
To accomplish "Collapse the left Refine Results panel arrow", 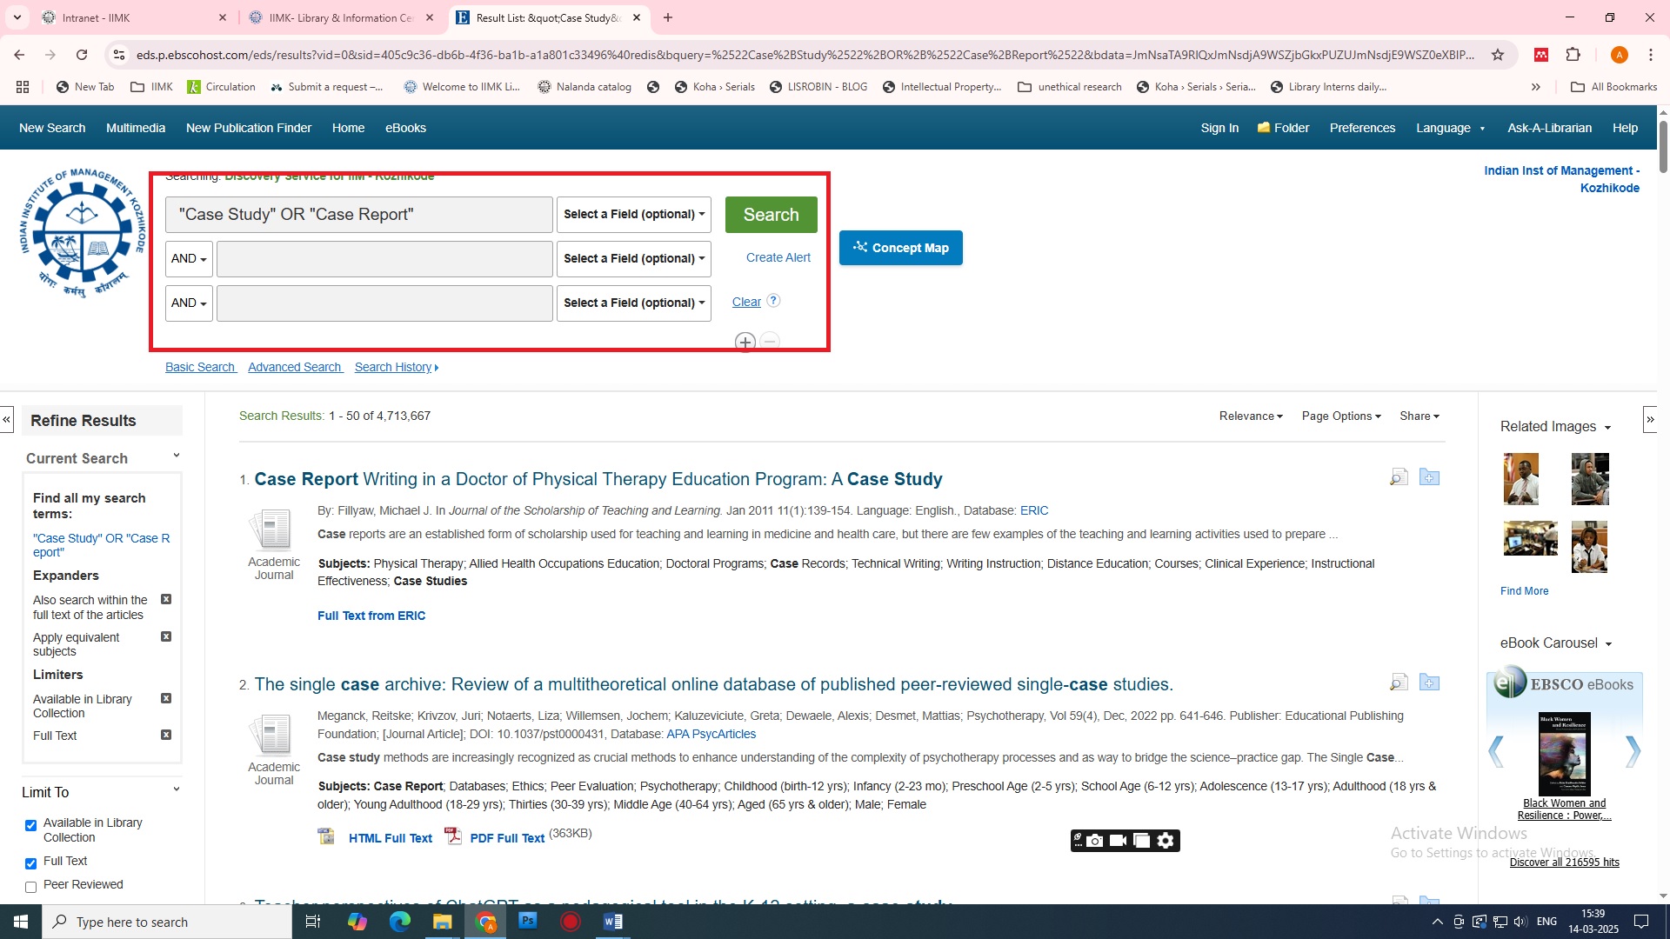I will [7, 420].
